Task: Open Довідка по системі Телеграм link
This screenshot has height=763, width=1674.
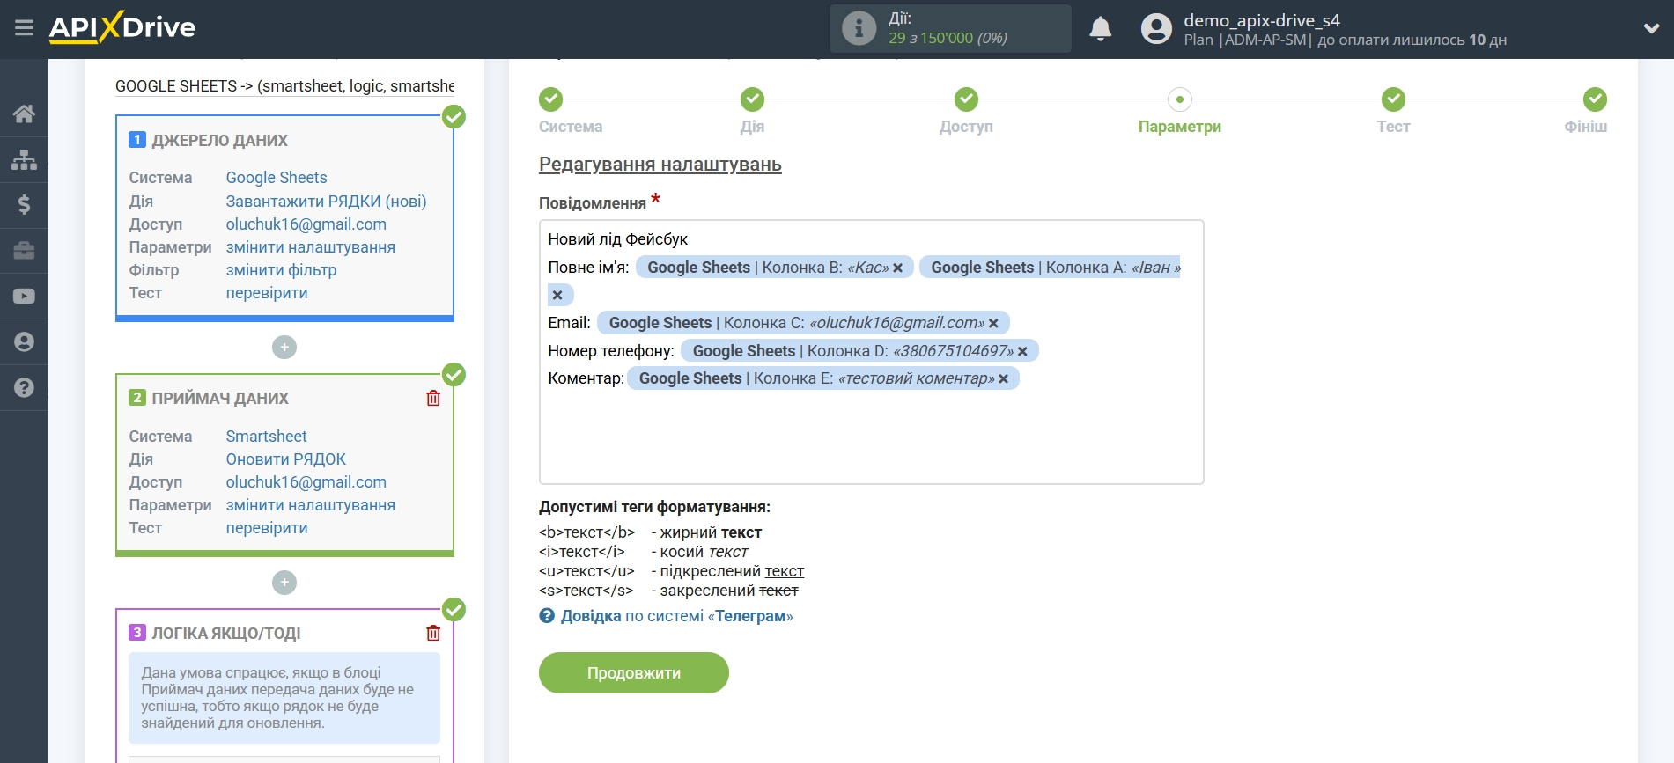Action: coord(676,616)
